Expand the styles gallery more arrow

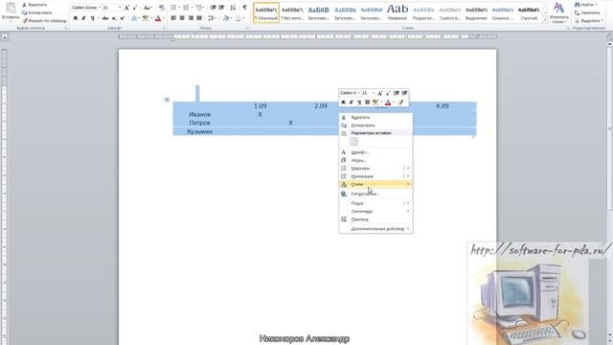pyautogui.click(x=545, y=19)
